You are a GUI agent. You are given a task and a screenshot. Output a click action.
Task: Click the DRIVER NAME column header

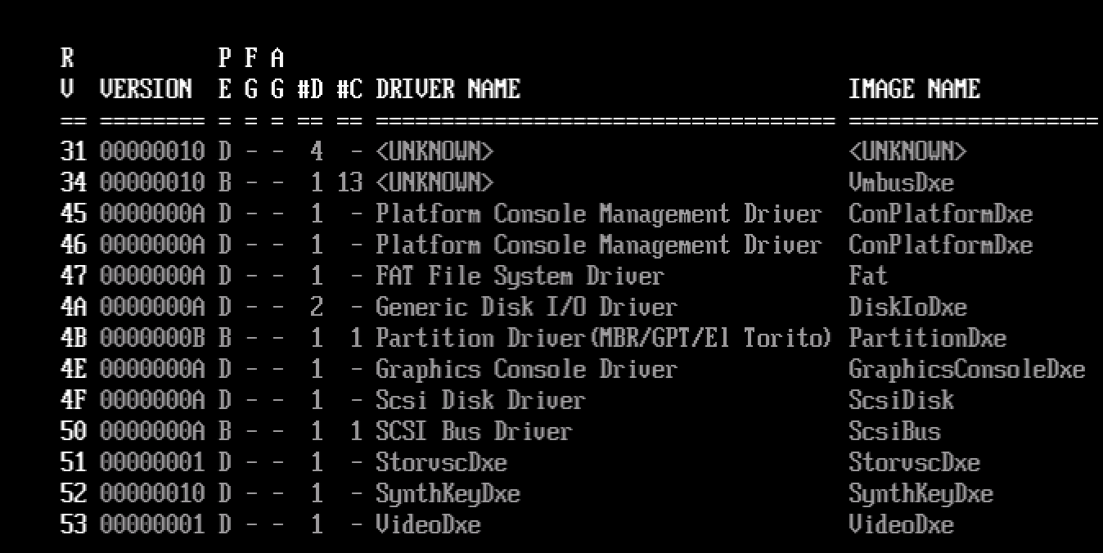[448, 88]
